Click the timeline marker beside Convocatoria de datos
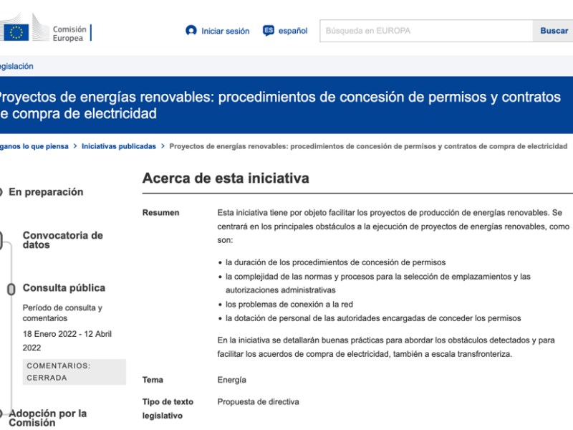 2,241
